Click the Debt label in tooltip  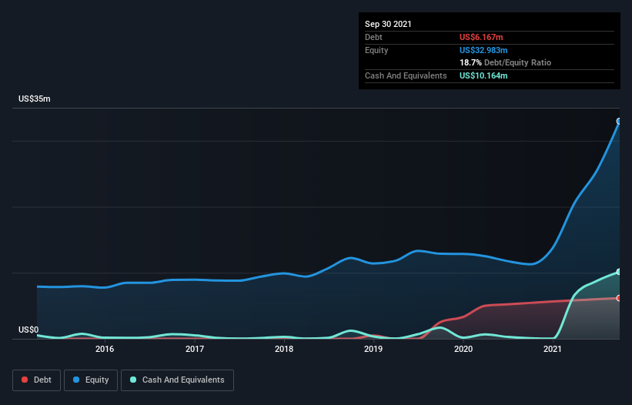click(373, 37)
